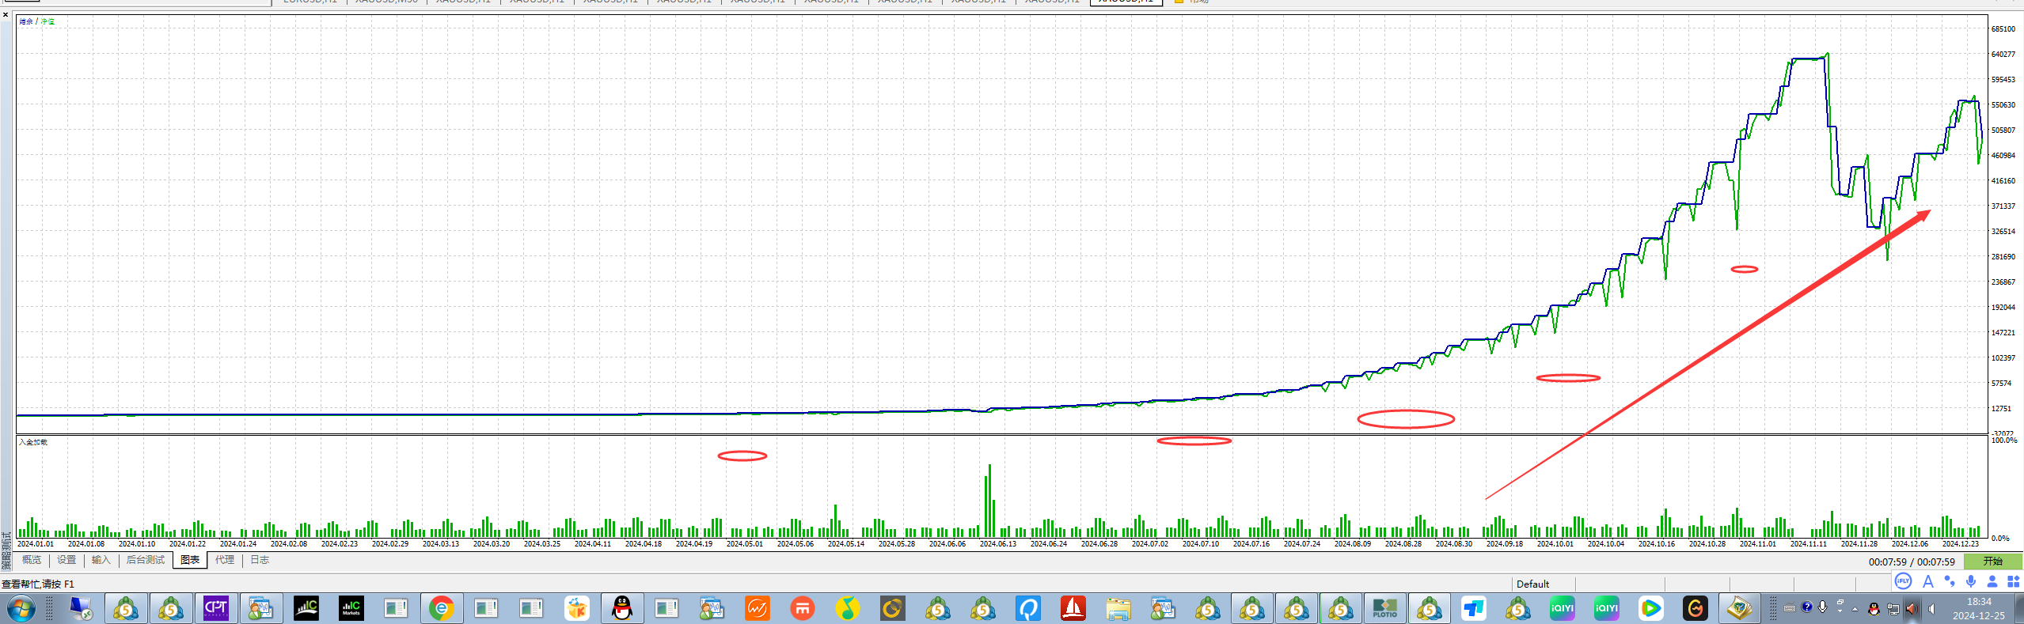Viewport: 2024px width, 624px height.
Task: Activate iFLY voice input microphone
Action: click(1971, 581)
